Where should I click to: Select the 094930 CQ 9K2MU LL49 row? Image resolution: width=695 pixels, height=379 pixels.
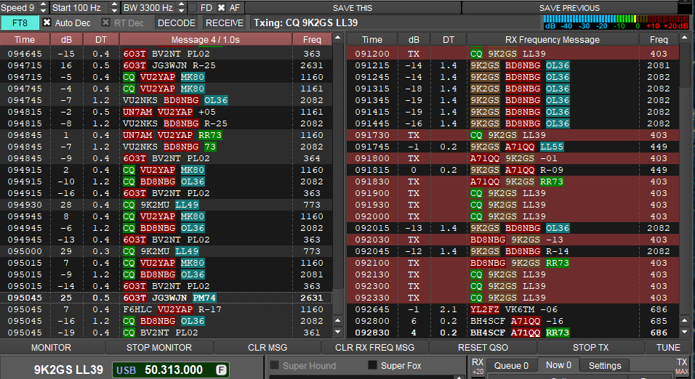(166, 205)
